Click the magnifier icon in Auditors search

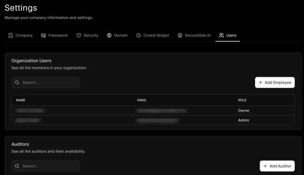17,166
